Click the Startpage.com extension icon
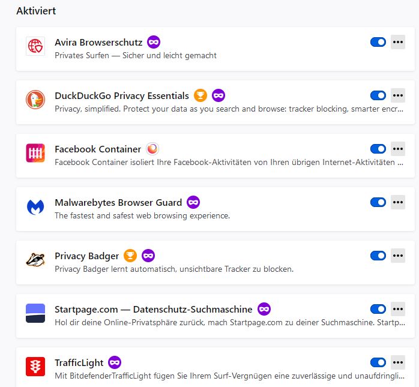419x387 pixels. pos(35,313)
